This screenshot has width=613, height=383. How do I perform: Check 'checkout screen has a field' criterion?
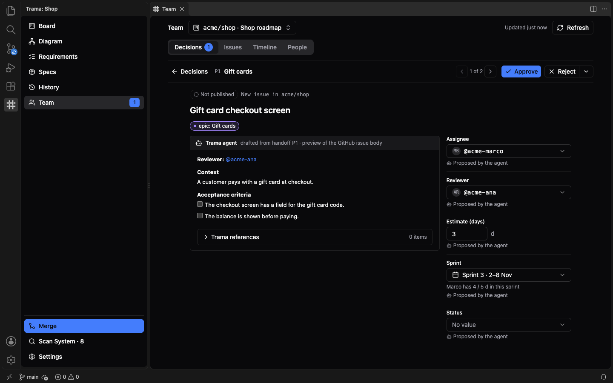(x=200, y=204)
